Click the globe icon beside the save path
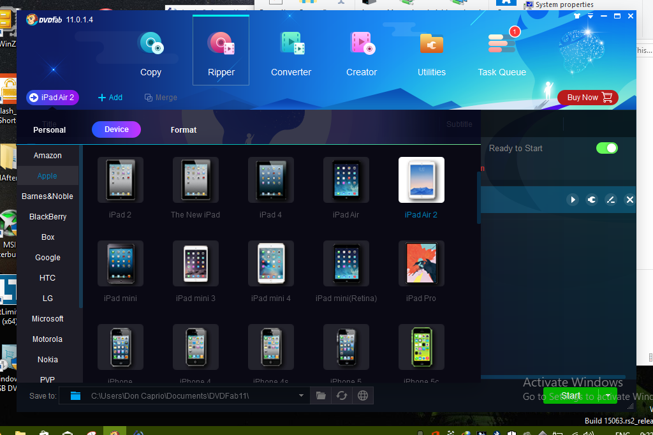Viewport: 653px width, 435px height. pyautogui.click(x=363, y=395)
